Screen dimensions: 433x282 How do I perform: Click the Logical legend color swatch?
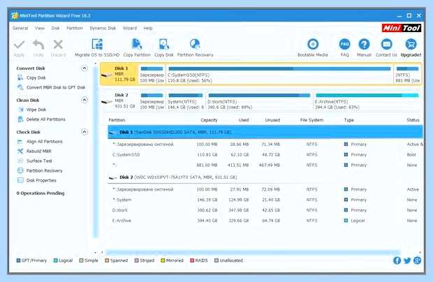click(x=55, y=260)
